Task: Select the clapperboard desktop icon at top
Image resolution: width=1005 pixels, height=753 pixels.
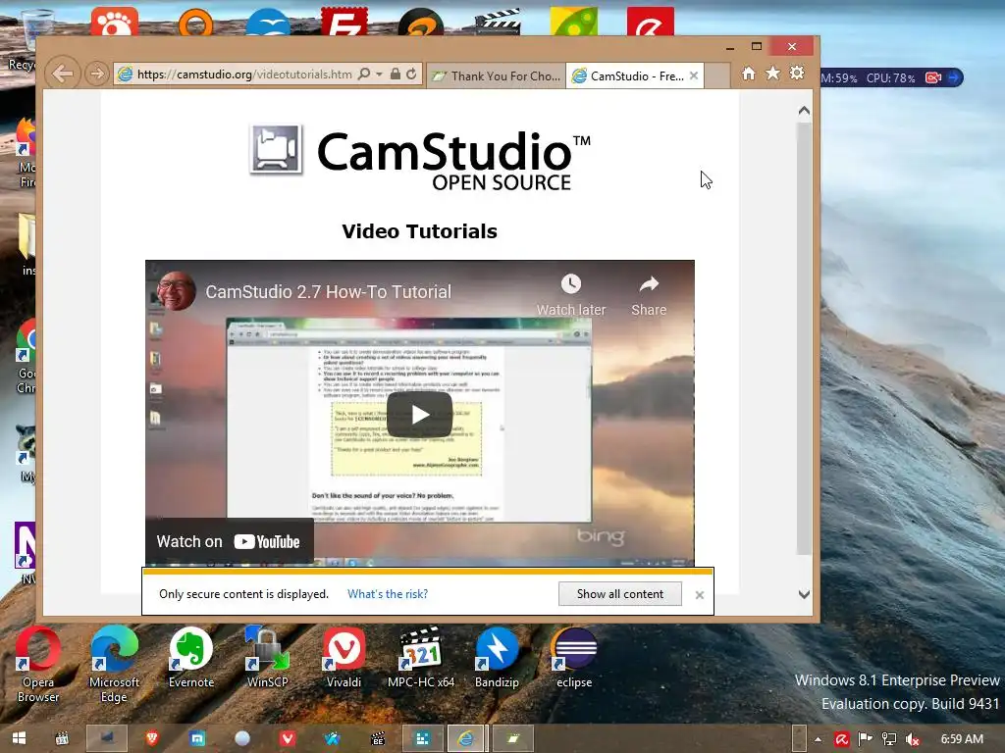Action: pos(498,22)
